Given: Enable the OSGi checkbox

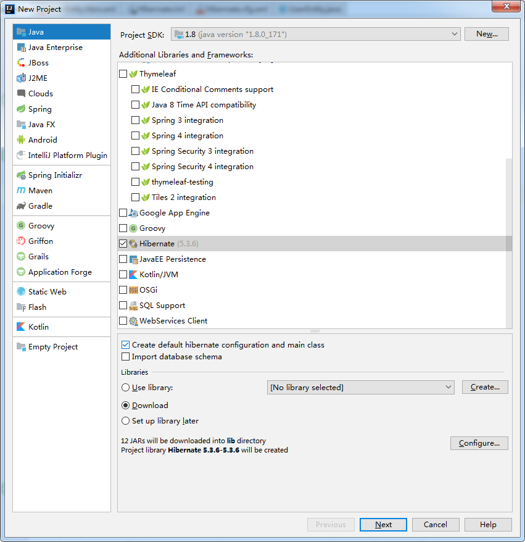Looking at the screenshot, I should pos(123,290).
